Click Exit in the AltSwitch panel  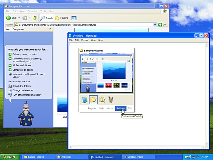pos(130,108)
